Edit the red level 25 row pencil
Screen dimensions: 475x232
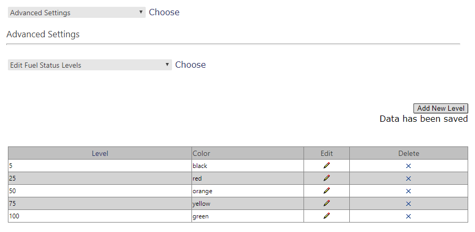(x=327, y=178)
